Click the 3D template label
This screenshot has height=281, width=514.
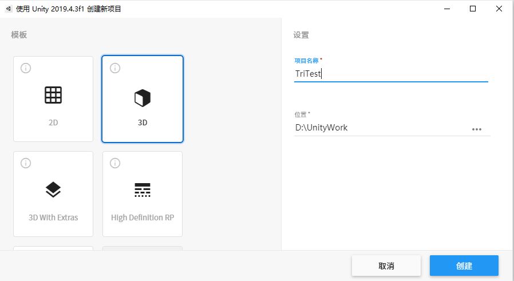point(143,122)
